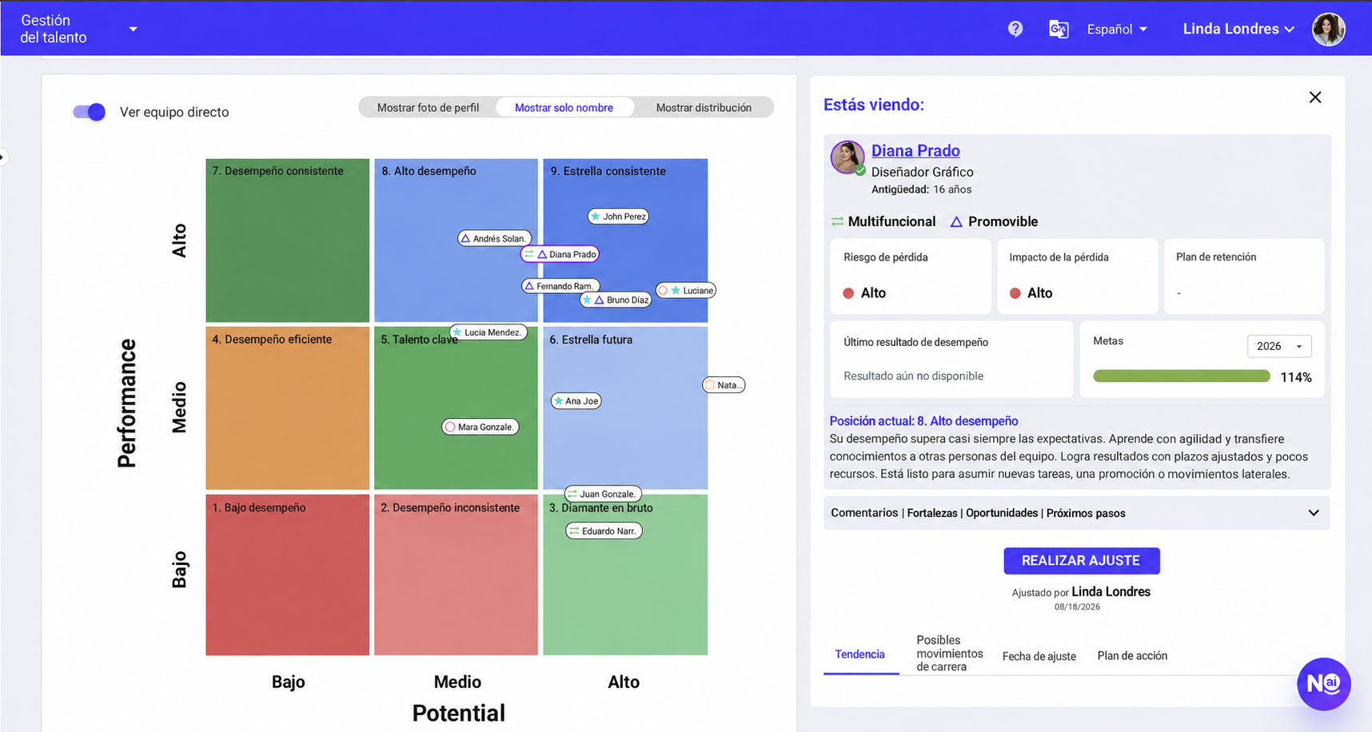Select John Perez chip on grid
This screenshot has height=732, width=1372.
click(618, 217)
